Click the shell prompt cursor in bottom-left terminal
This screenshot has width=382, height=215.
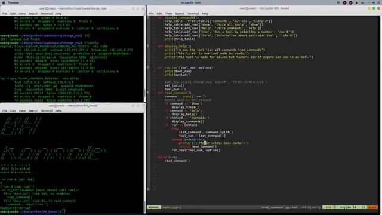pyautogui.click(x=64, y=211)
